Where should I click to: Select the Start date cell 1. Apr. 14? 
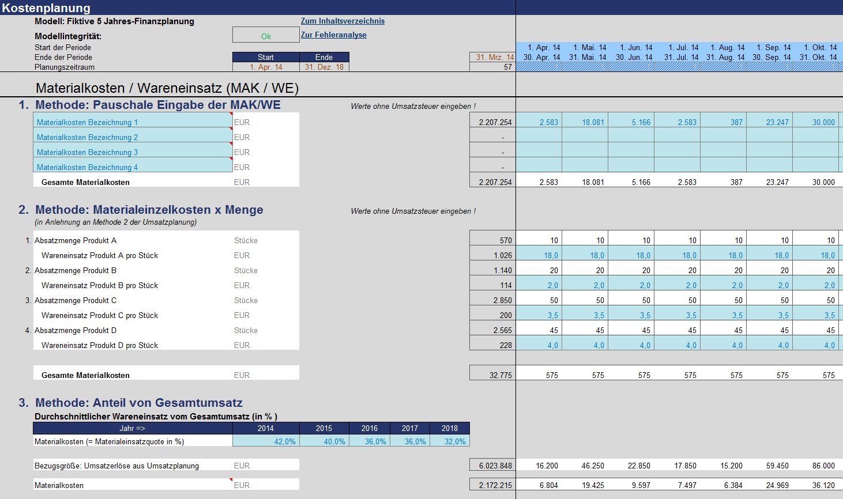tap(266, 67)
